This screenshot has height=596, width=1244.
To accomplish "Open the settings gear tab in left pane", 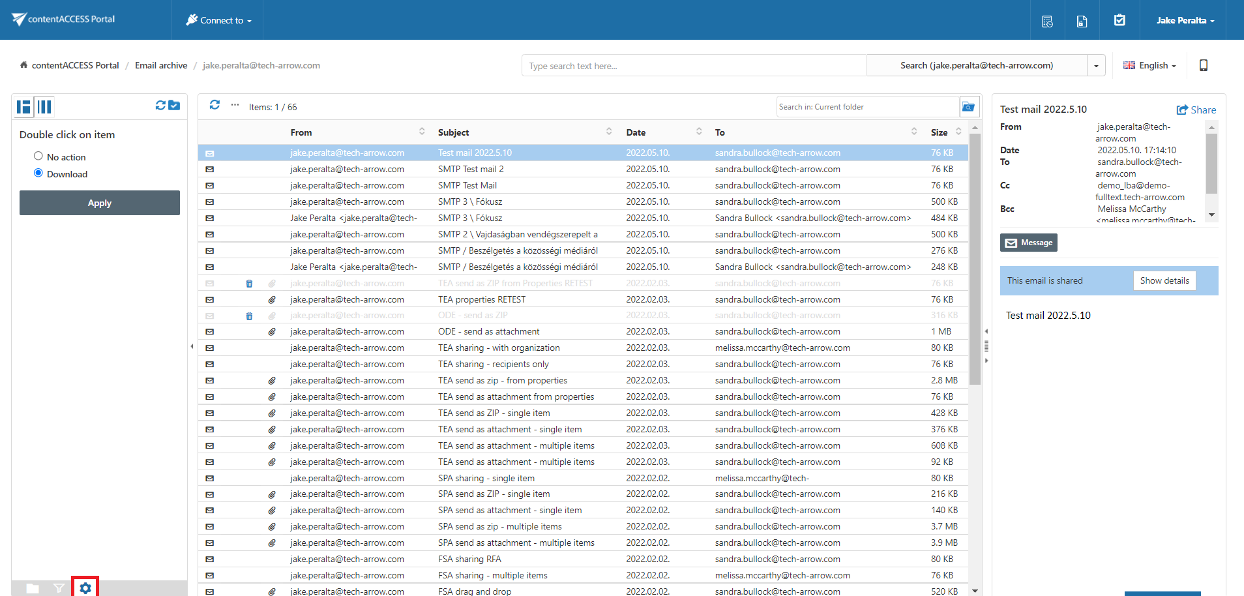I will 85,588.
